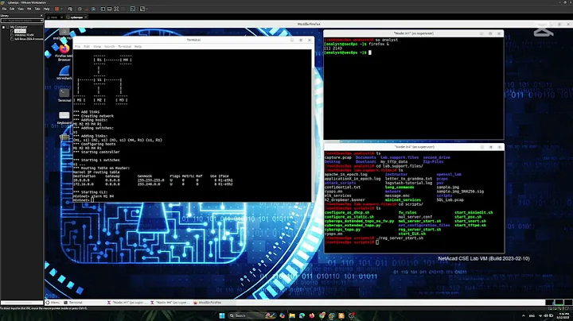Open VMware Tabs menu
Screen dimensions: 573x321
tap(37, 9)
